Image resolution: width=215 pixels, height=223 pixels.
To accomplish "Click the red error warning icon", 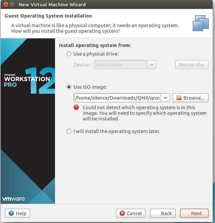I will point(76,107).
